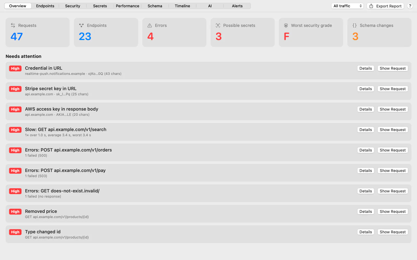Click the Worst security grade shield icon
Screen dimensions: 417x260
point(286,25)
